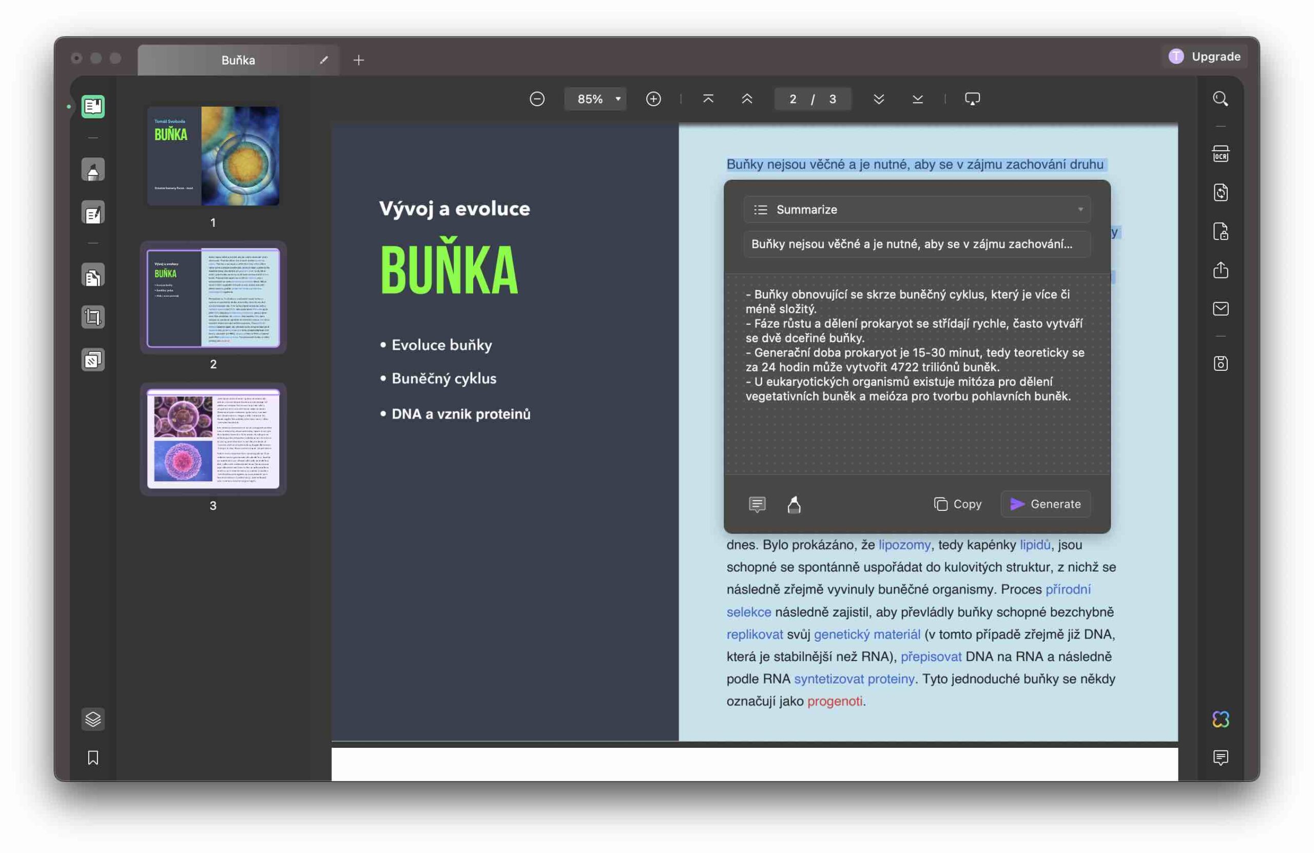Open the Bookmarks panel icon
Screen dimensions: 1314x853
[x=93, y=758]
